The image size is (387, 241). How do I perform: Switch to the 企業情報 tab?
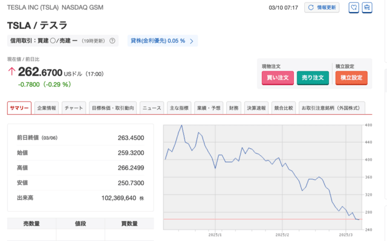[x=47, y=108]
